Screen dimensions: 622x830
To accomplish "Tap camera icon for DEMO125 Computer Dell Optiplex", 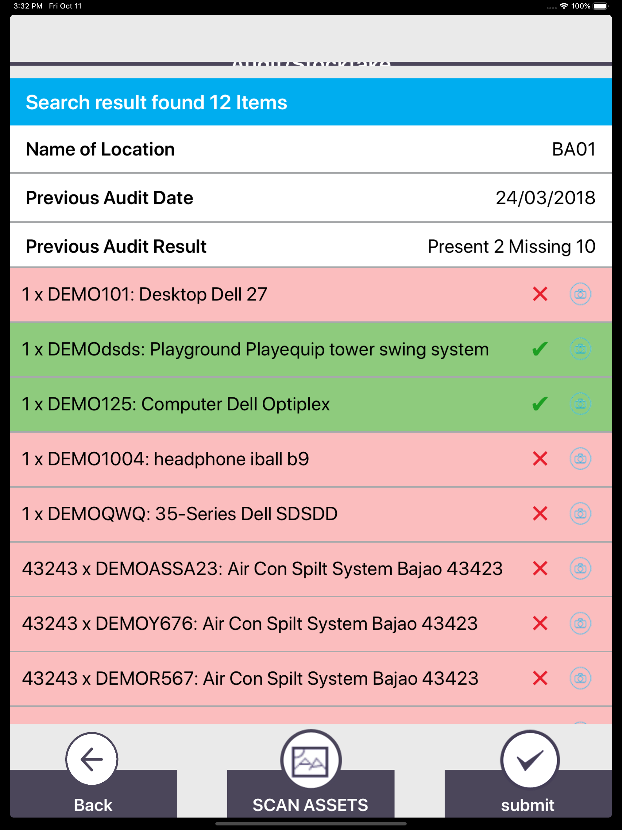I will click(580, 404).
